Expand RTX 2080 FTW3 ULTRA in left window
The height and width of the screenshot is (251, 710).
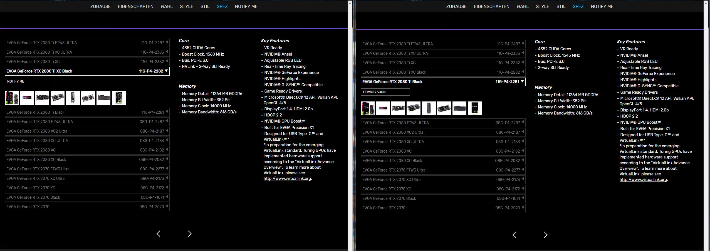tap(87, 122)
